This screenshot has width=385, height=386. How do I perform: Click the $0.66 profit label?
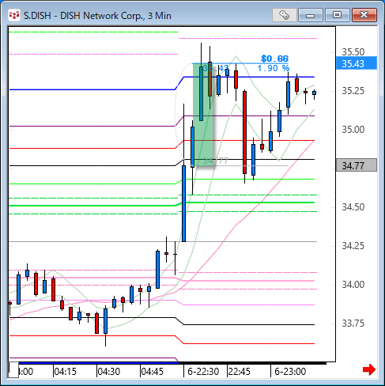pyautogui.click(x=274, y=59)
